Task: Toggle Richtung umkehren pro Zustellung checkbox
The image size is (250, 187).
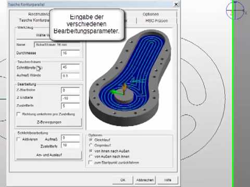Action: point(18,114)
